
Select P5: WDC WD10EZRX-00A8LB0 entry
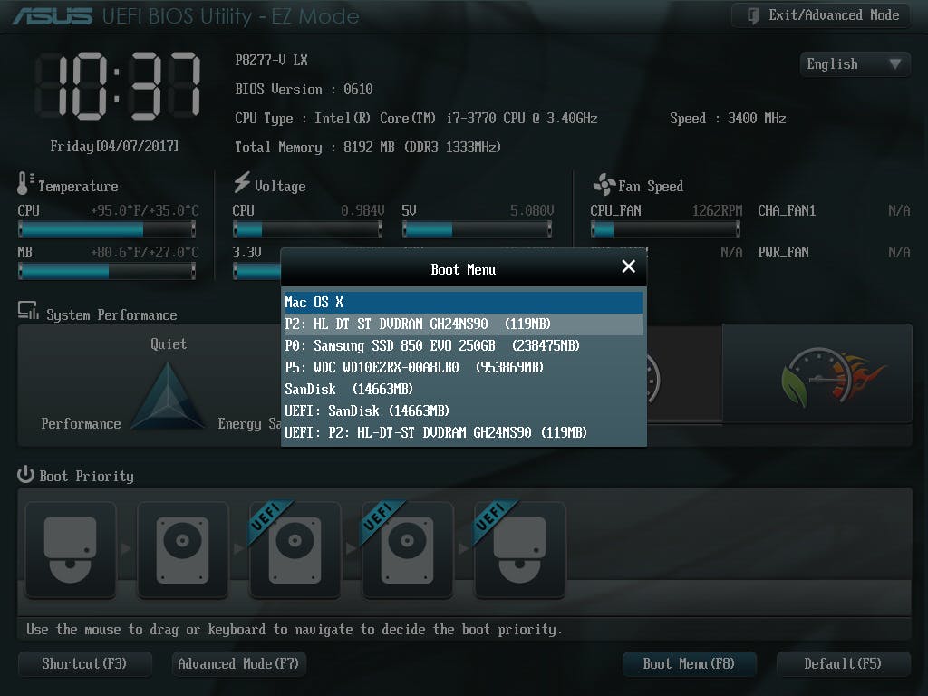[463, 368]
